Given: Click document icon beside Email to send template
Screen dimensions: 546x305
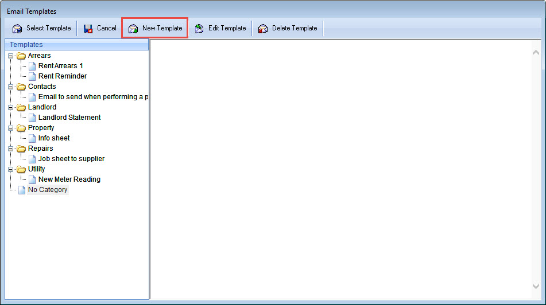Looking at the screenshot, I should [x=32, y=97].
